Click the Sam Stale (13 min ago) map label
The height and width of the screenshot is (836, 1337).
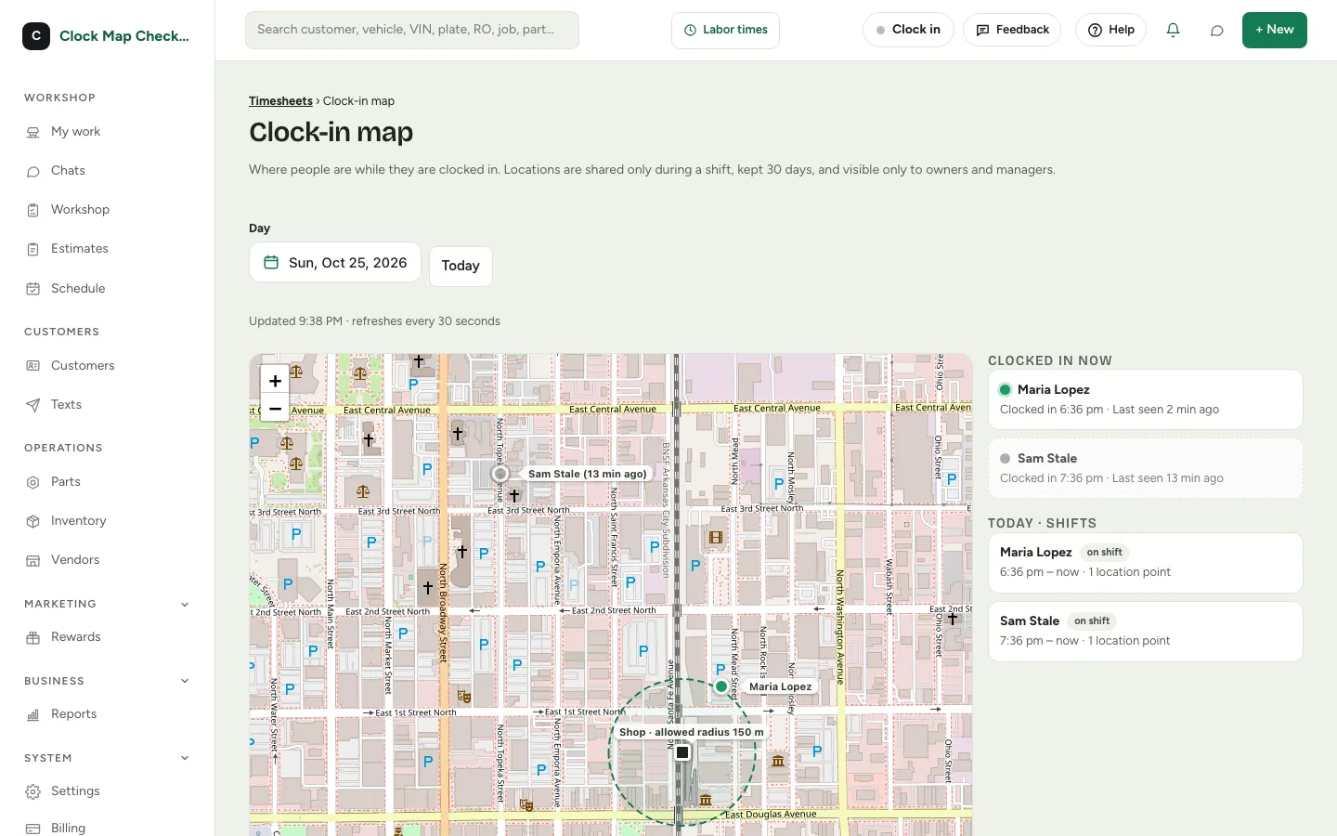click(x=587, y=474)
